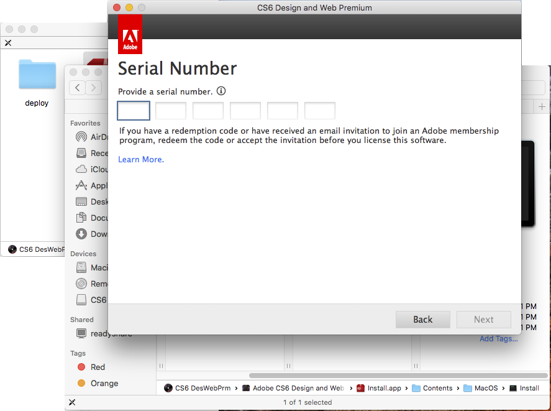Select iCloud Drive in Finder sidebar
This screenshot has width=551, height=411.
tap(92, 169)
